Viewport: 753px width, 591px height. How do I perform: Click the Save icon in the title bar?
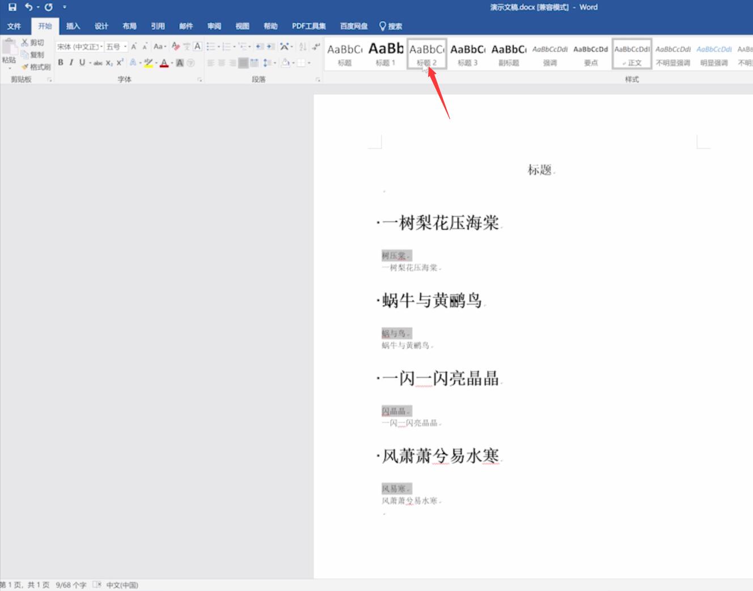pos(12,7)
